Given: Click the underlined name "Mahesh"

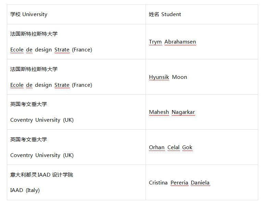Looking at the screenshot, I should pos(159,112).
